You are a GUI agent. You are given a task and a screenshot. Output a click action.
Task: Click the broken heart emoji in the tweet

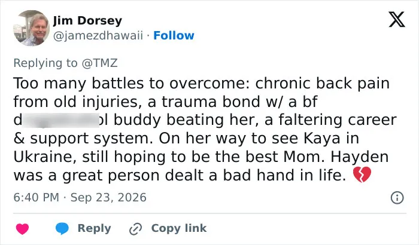[x=362, y=175]
